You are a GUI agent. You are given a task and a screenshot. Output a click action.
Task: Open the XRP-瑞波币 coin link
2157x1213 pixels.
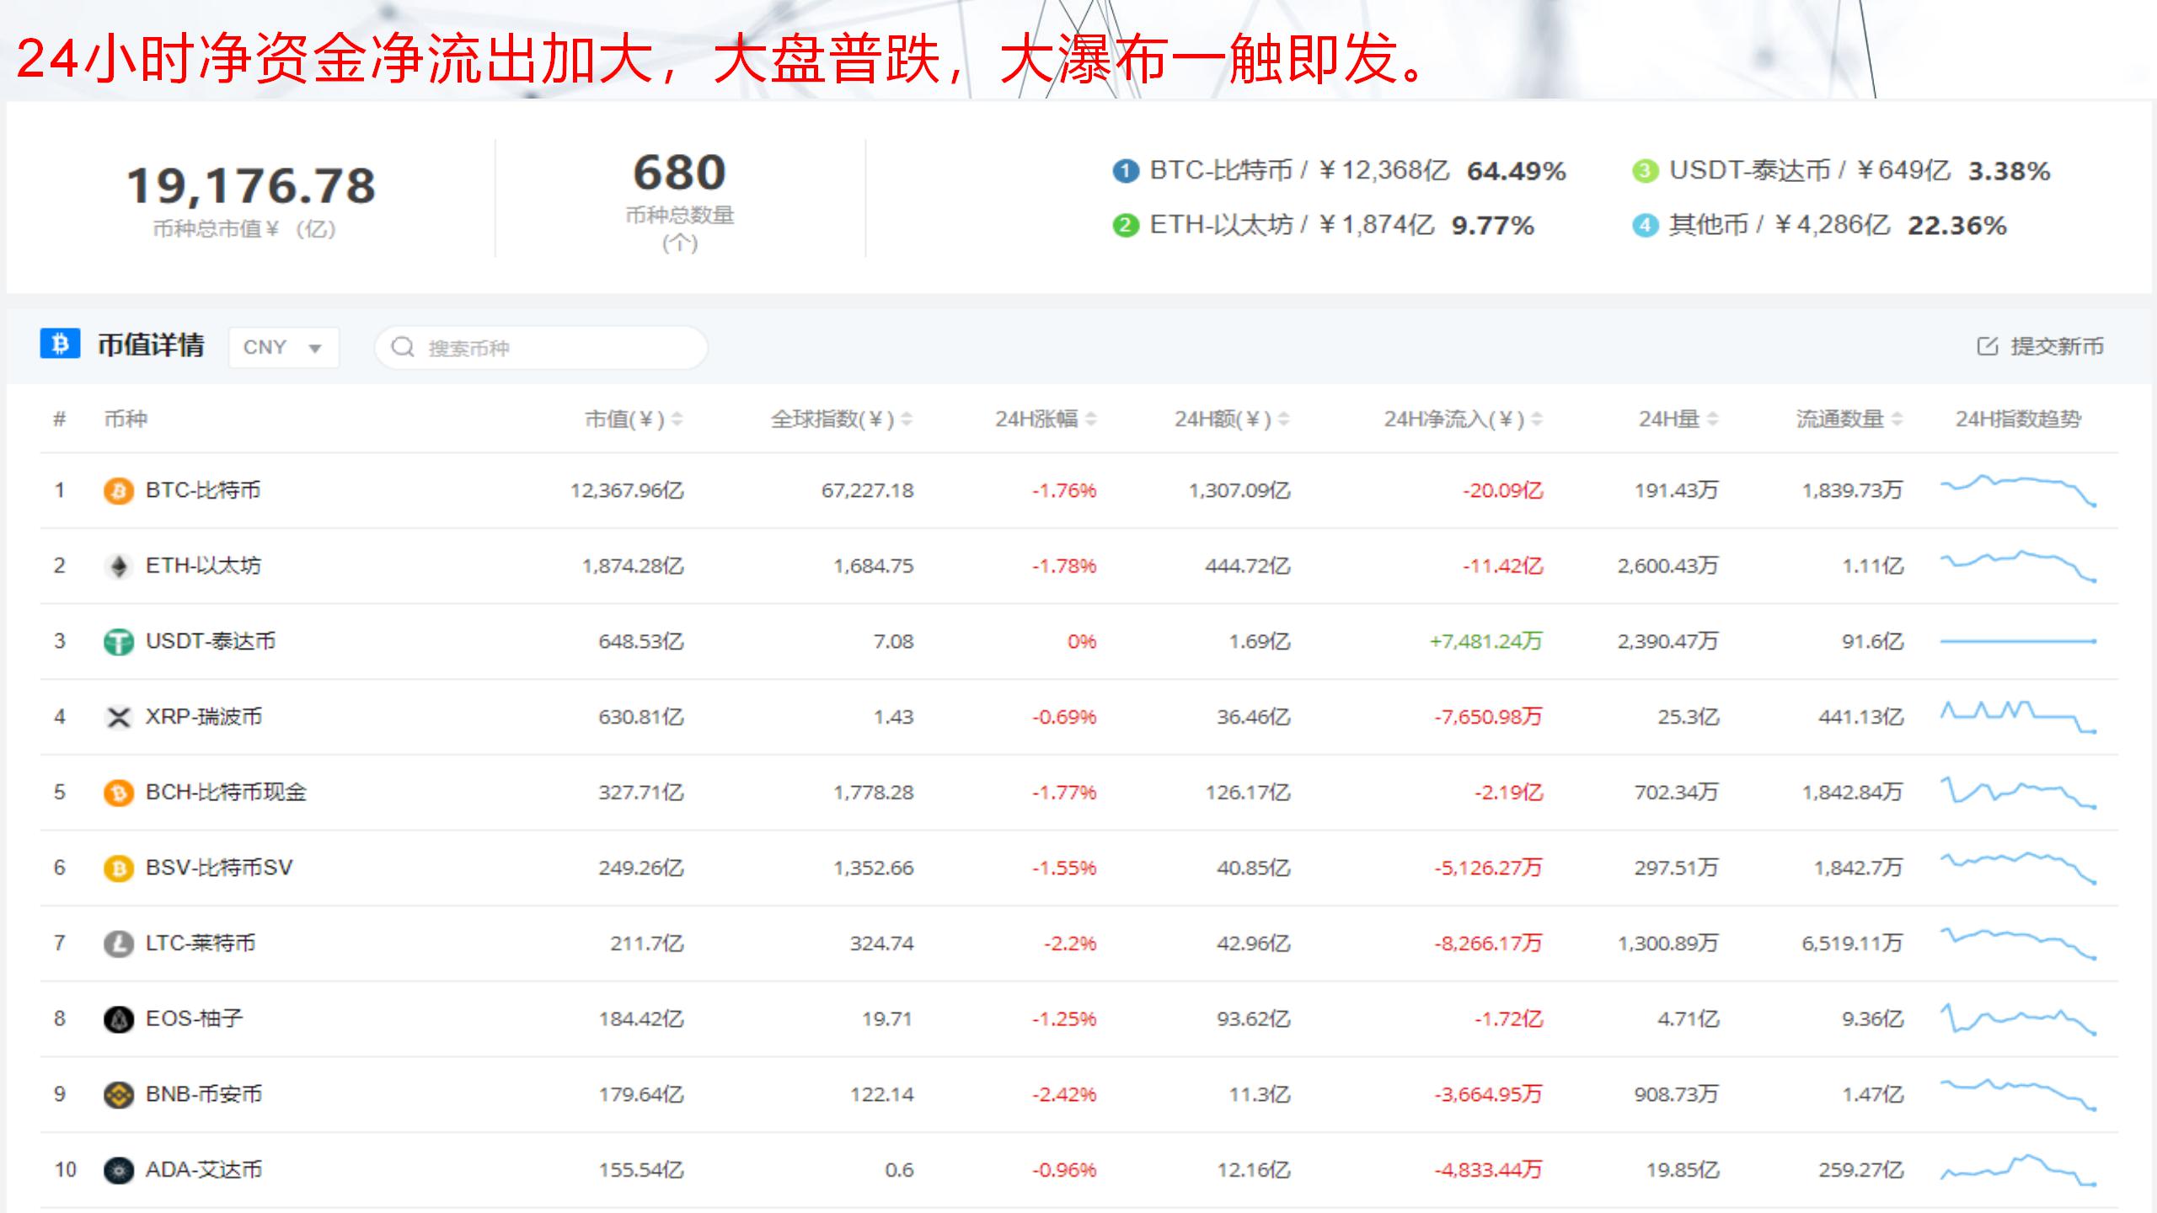tap(204, 717)
